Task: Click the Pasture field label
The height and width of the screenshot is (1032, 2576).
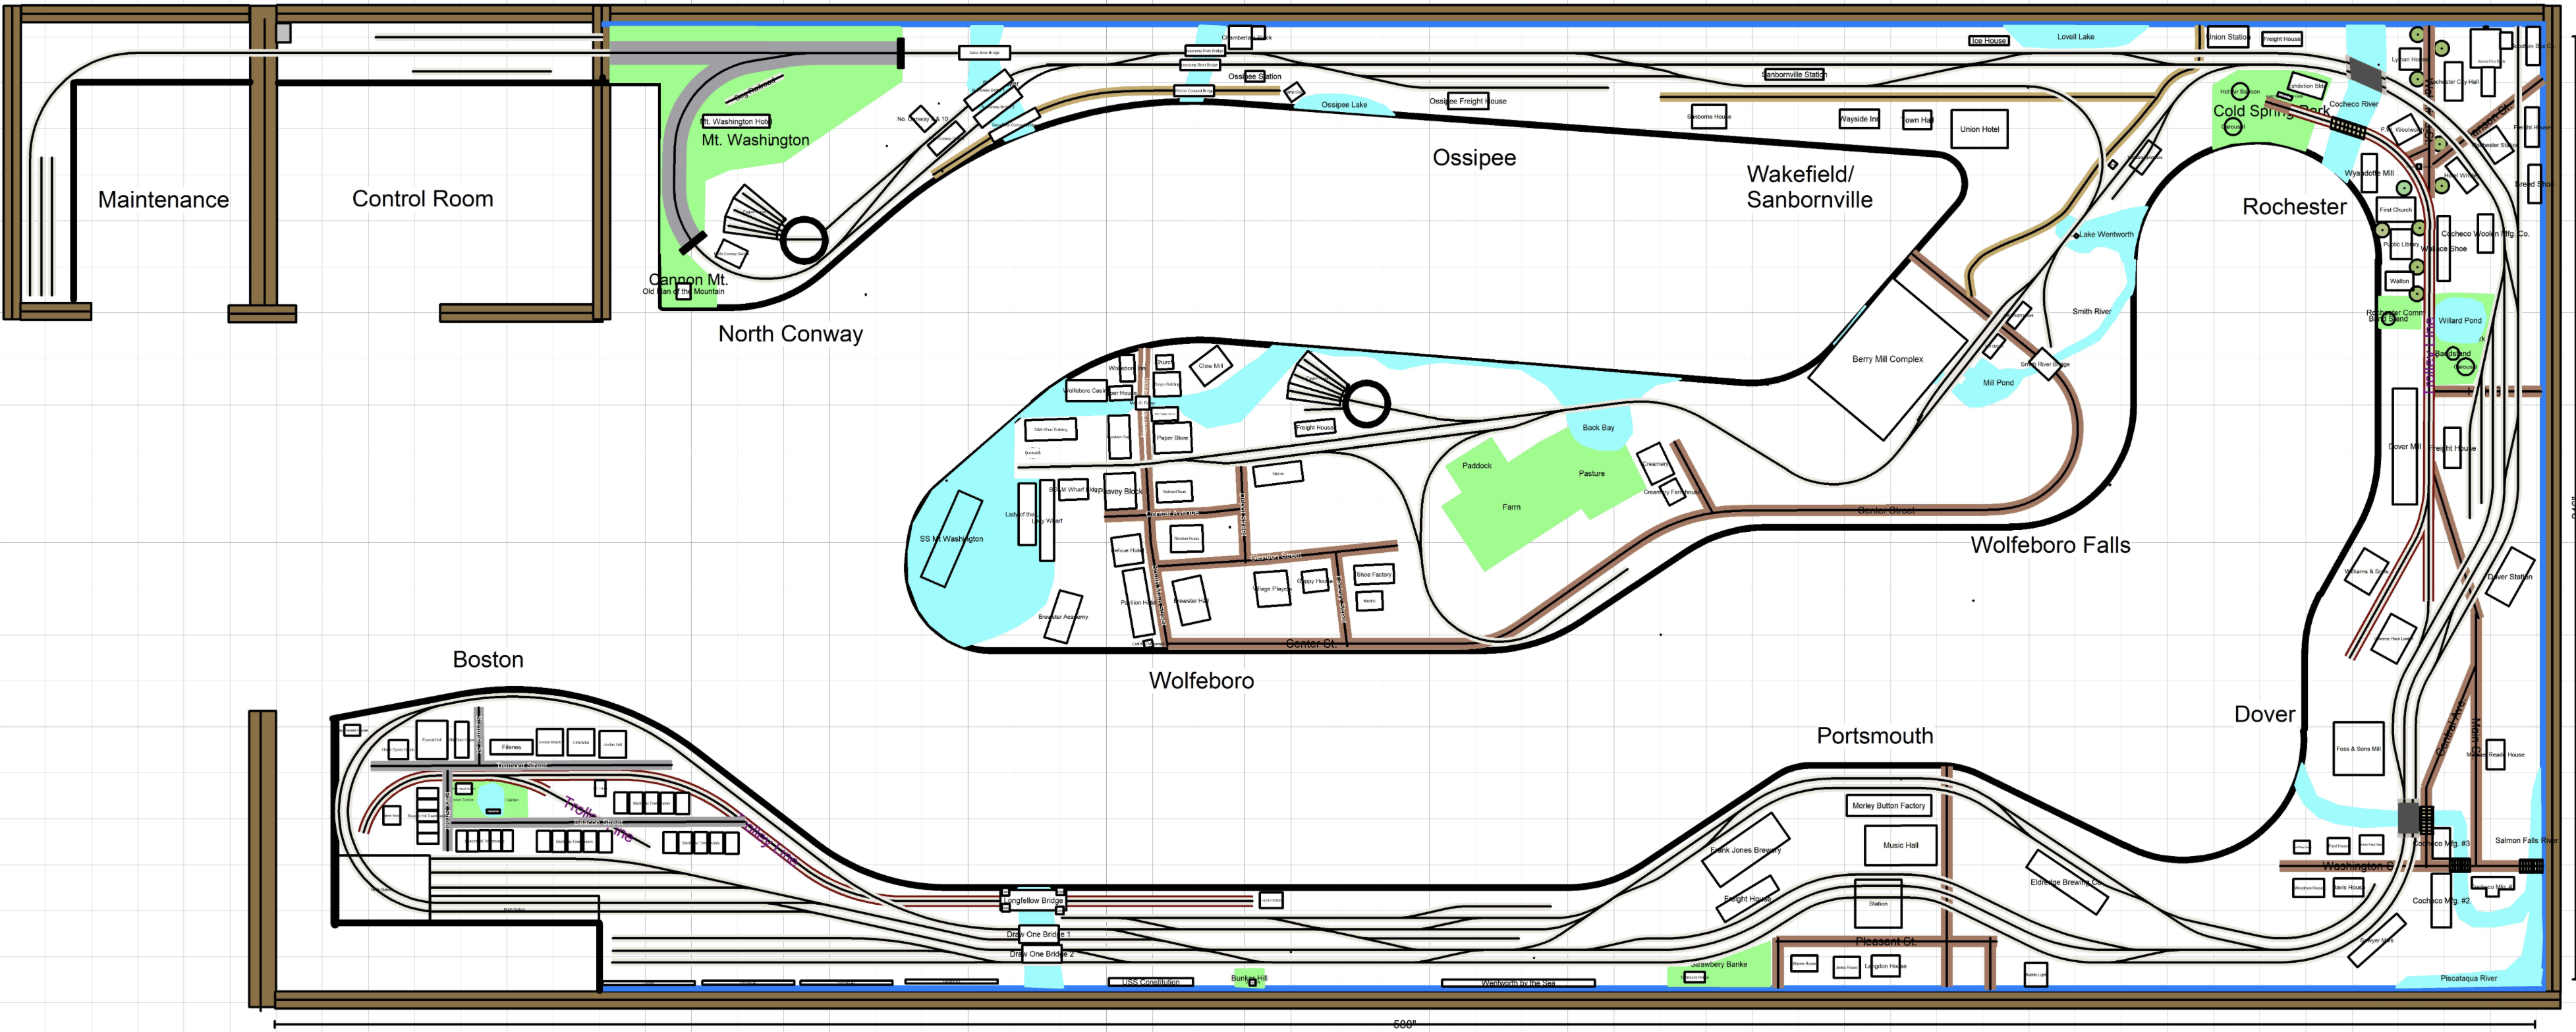Action: pos(1592,474)
